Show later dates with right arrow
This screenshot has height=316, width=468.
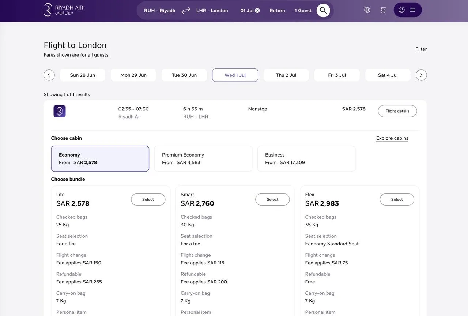[421, 75]
